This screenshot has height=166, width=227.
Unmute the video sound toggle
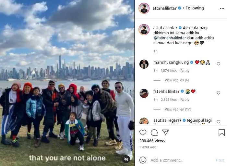coord(126,159)
